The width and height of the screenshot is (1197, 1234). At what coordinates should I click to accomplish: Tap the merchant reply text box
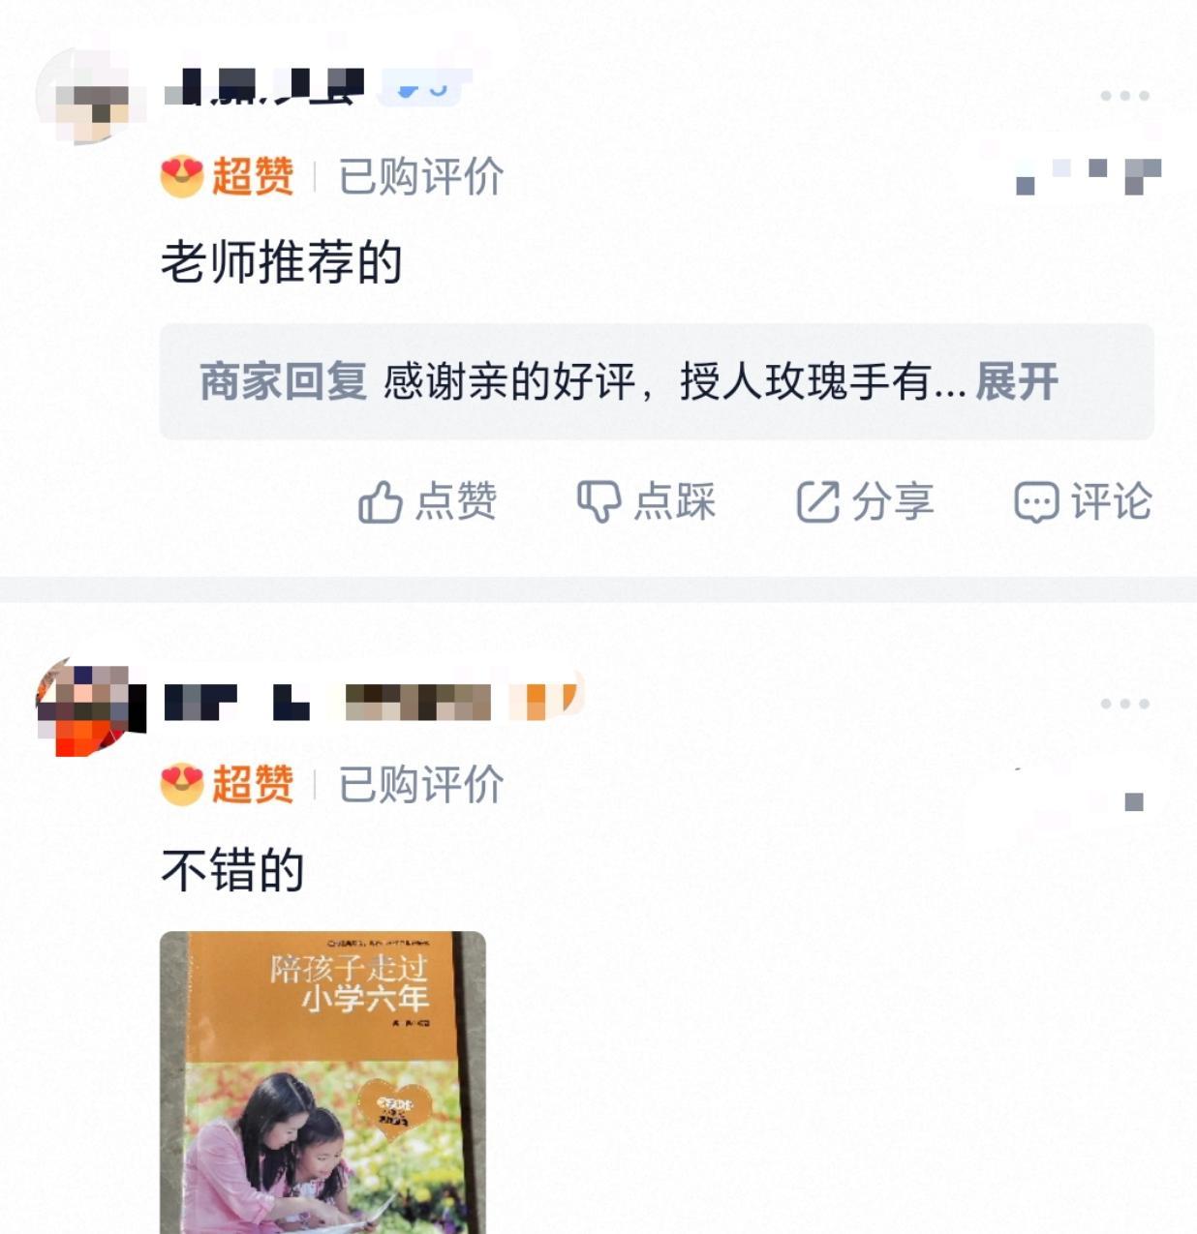(x=657, y=381)
